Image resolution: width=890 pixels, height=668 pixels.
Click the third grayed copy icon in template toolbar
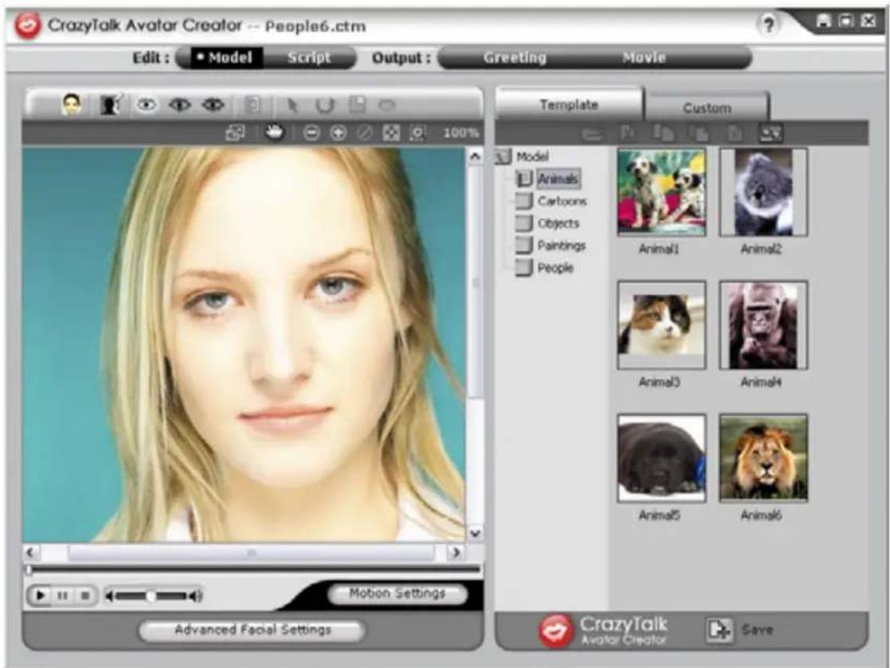click(663, 134)
